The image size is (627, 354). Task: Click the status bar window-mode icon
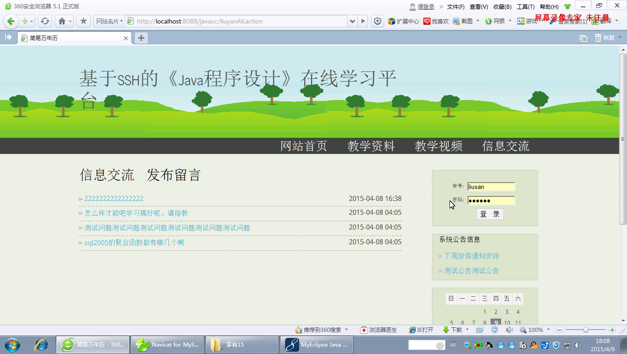click(x=480, y=330)
